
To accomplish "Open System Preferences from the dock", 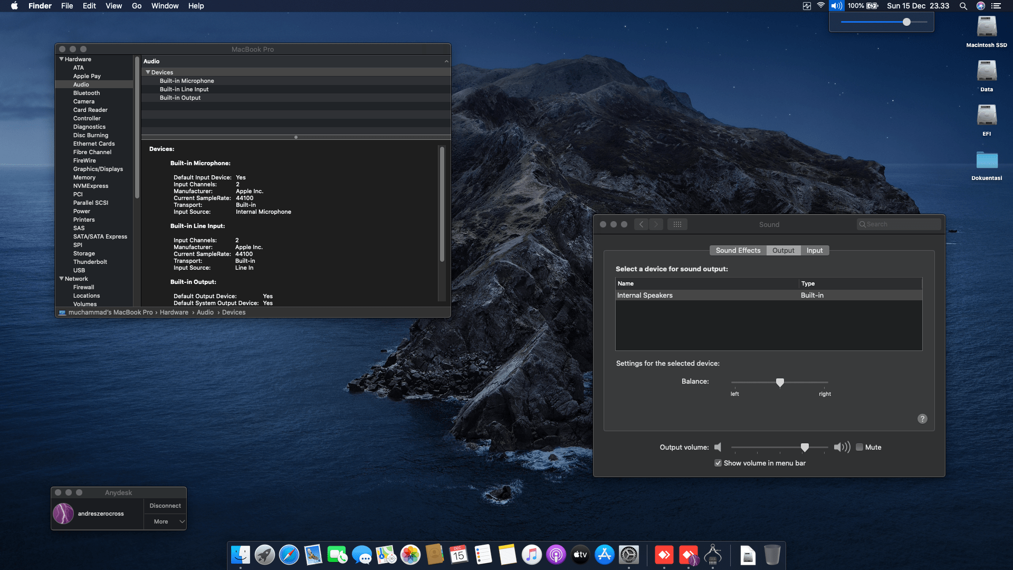I will click(x=629, y=555).
